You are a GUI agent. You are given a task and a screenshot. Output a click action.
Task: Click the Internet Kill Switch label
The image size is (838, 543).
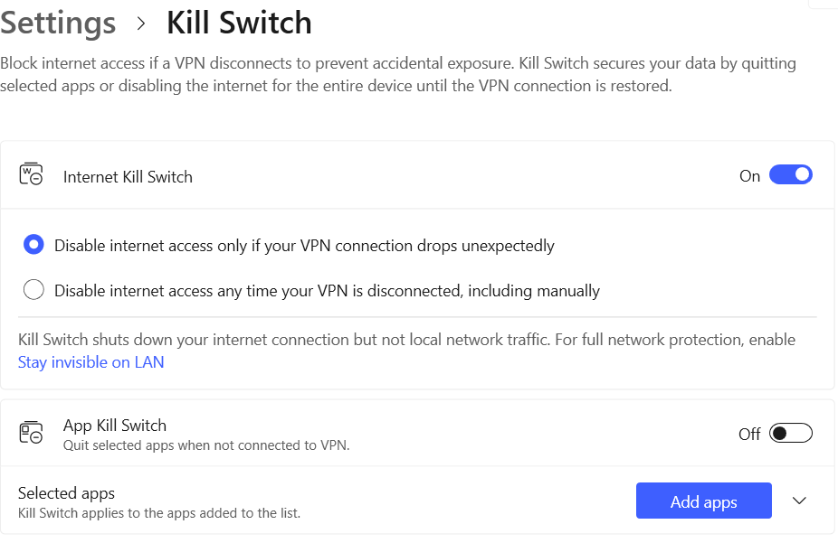(x=128, y=177)
